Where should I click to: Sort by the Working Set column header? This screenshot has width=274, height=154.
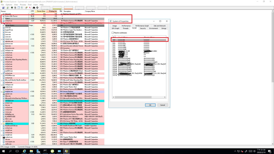[x=52, y=11]
